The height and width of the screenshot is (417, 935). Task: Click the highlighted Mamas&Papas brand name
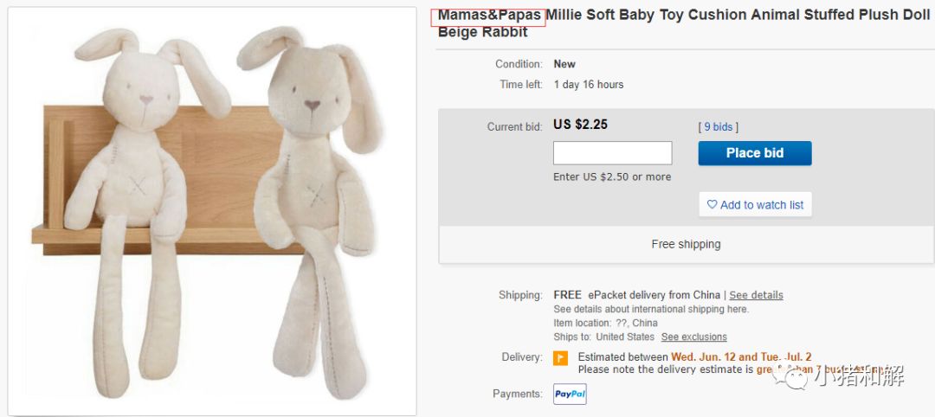489,16
